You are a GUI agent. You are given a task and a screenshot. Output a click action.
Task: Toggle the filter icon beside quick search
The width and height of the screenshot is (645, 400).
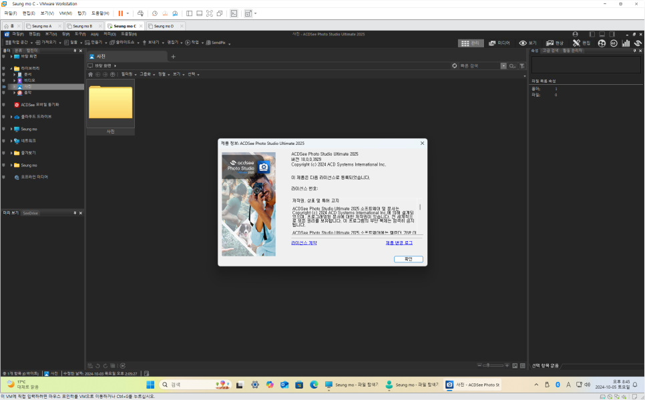pos(523,65)
